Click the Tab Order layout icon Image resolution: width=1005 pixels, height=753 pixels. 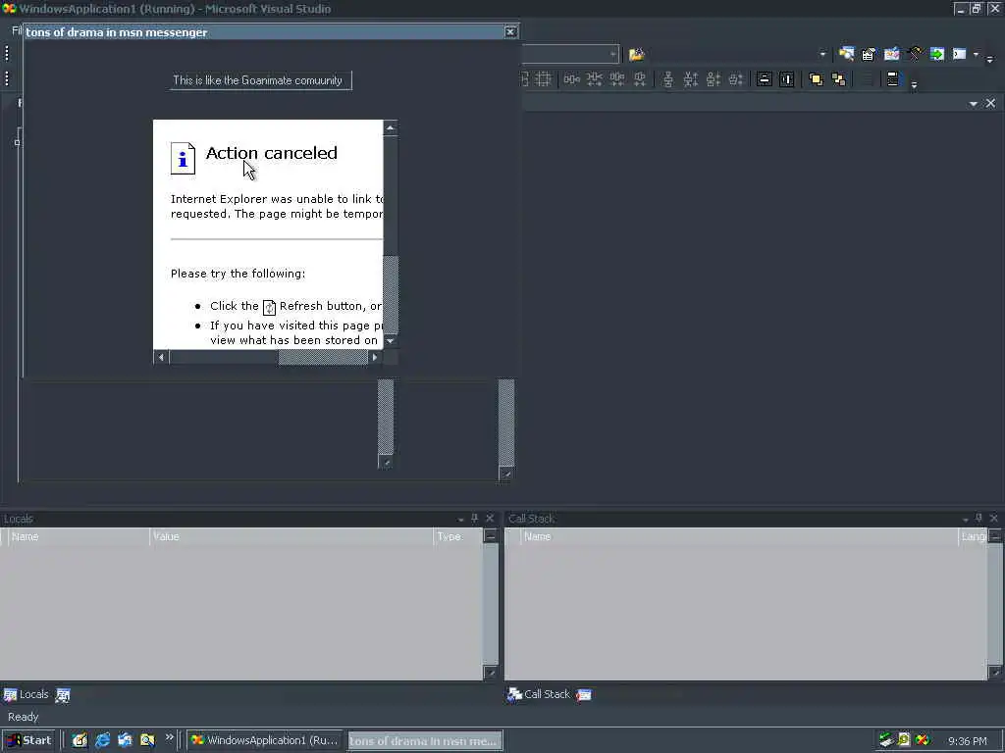tap(892, 79)
